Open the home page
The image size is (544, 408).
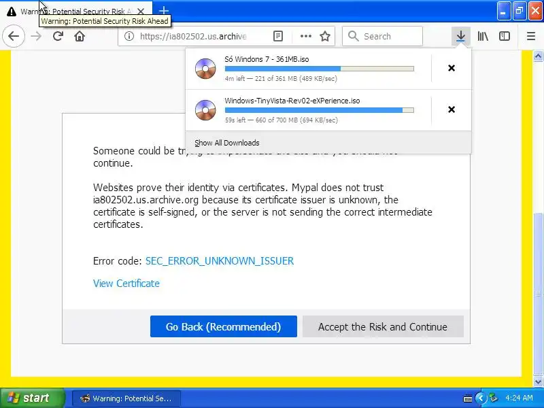80,36
